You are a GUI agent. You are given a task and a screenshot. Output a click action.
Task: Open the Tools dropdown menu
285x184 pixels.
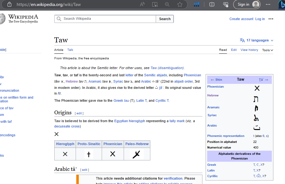(267, 50)
